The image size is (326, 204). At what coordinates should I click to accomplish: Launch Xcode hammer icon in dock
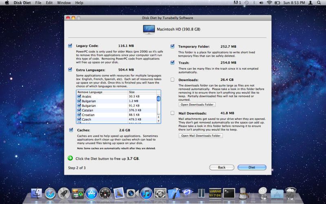tap(174, 193)
